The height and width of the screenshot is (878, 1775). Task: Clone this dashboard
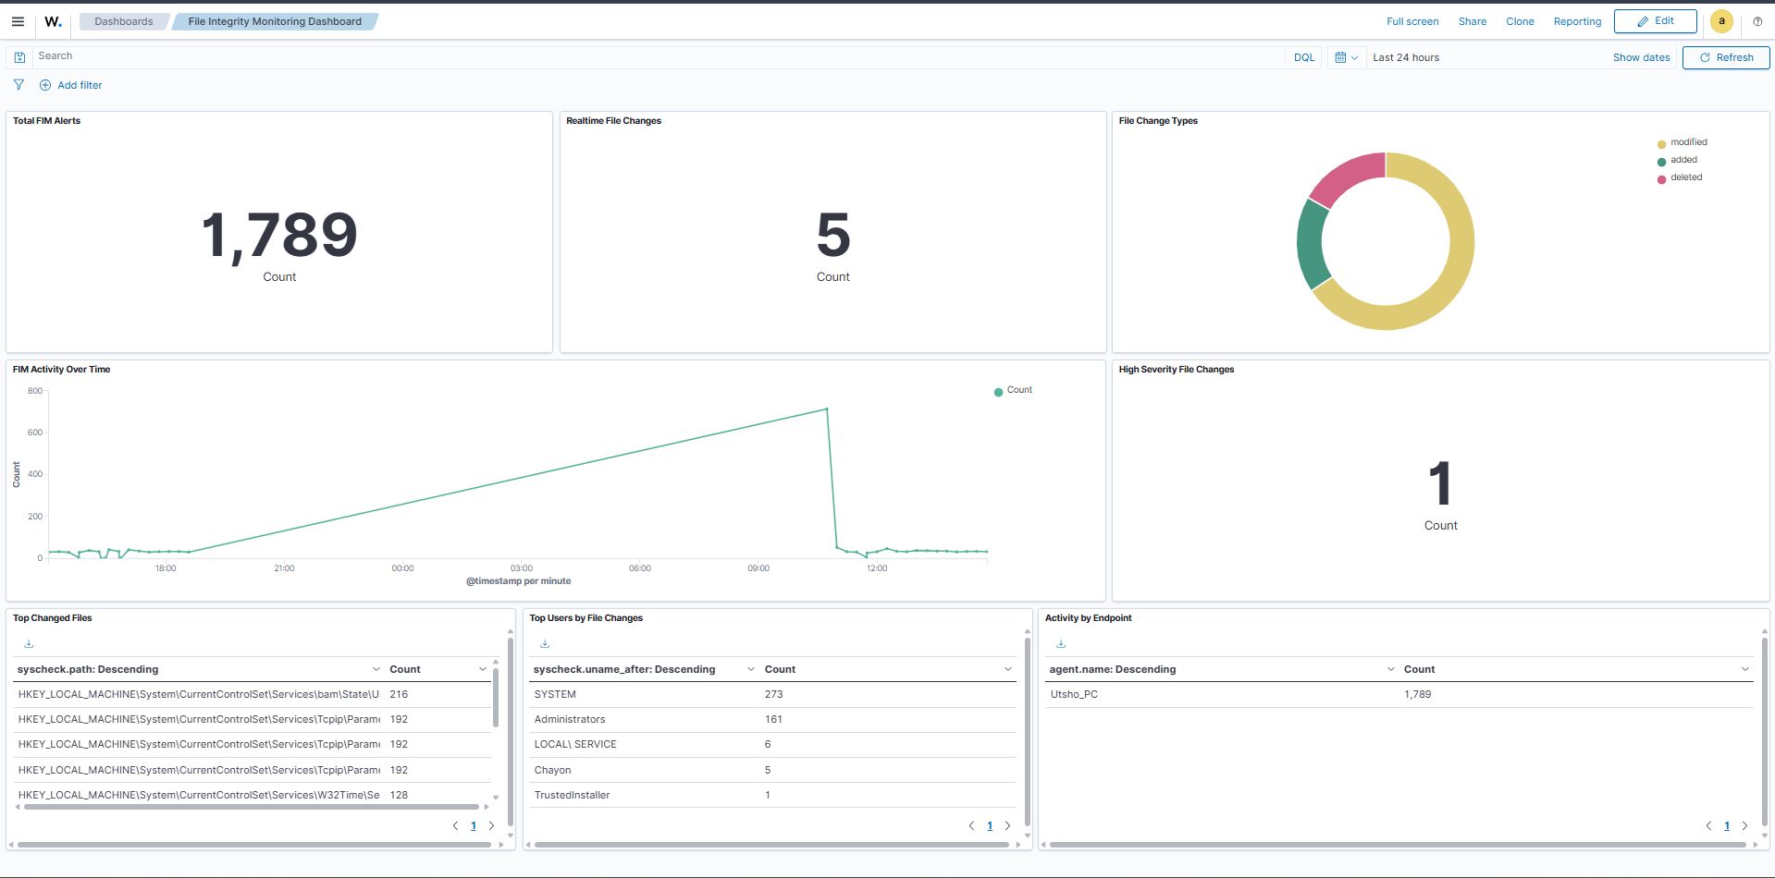pos(1520,21)
